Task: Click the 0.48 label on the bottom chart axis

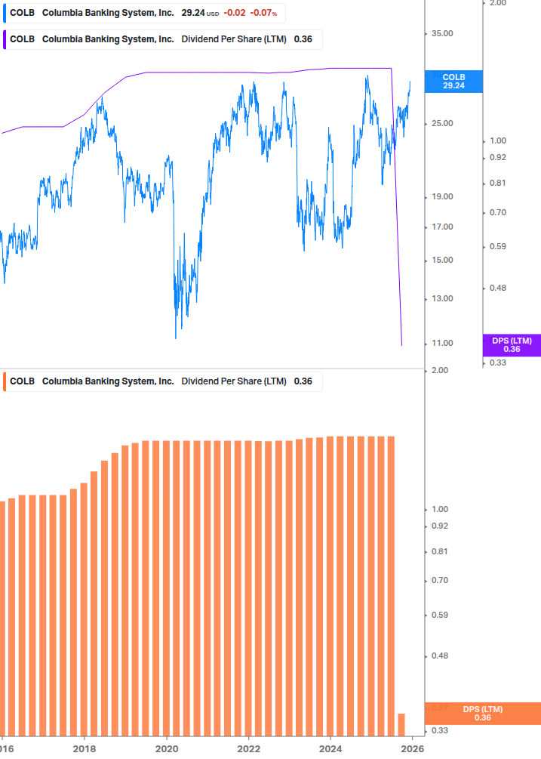Action: 440,656
